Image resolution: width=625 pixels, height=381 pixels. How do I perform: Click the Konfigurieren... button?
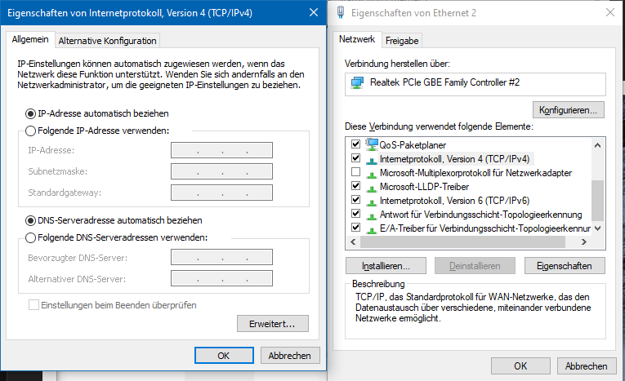click(568, 110)
